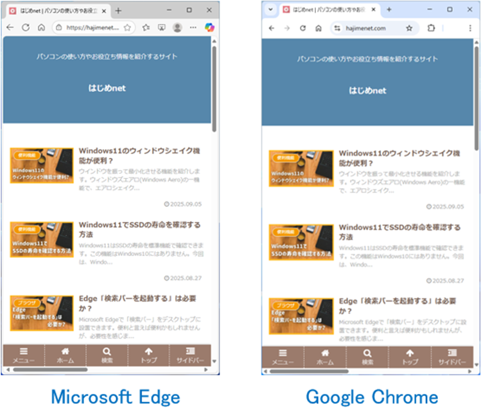Screen dimensions: 481x414
Task: Click the back arrow in the Edge window
Action: [10, 28]
